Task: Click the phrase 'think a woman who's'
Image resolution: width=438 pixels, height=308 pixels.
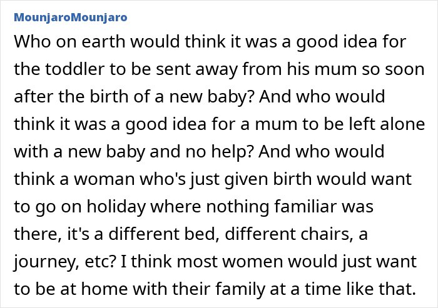Action: 99,179
